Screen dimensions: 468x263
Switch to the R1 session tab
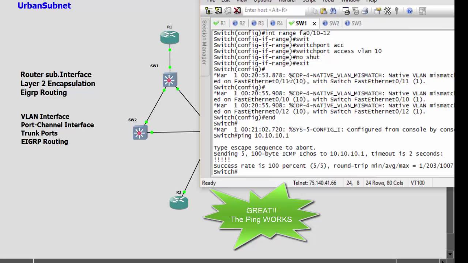pyautogui.click(x=220, y=23)
